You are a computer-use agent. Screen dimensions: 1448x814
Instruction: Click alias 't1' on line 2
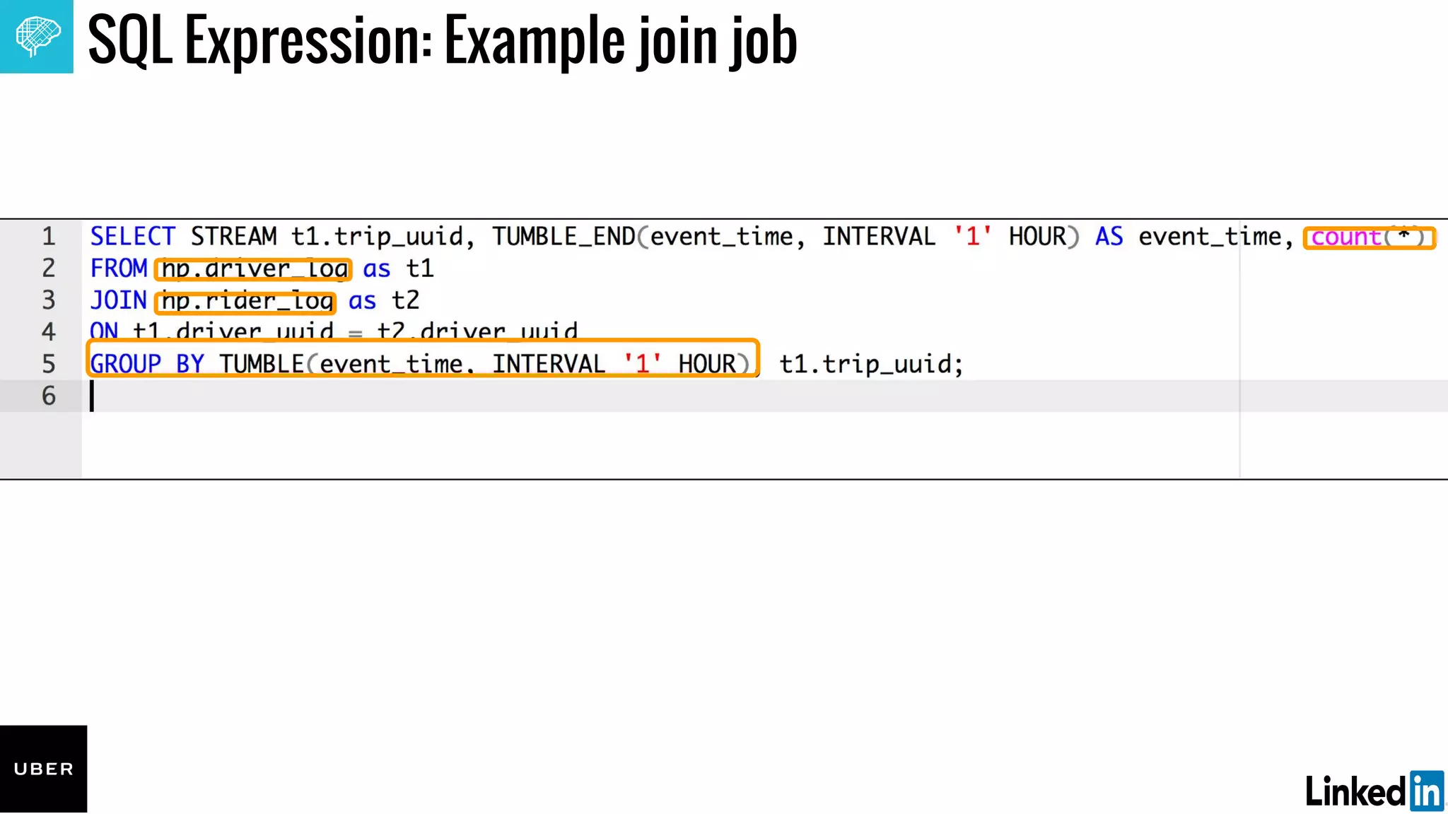pyautogui.click(x=420, y=269)
